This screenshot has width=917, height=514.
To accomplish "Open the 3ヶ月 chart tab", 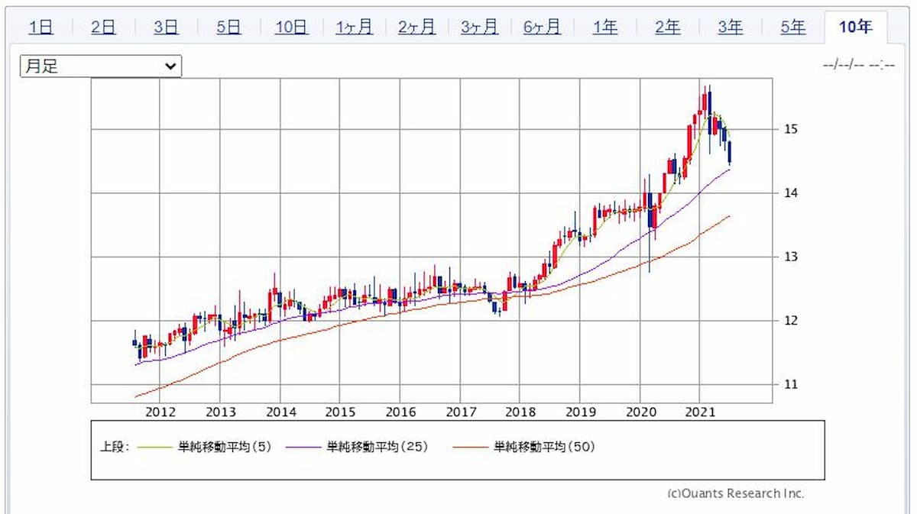I will click(479, 27).
